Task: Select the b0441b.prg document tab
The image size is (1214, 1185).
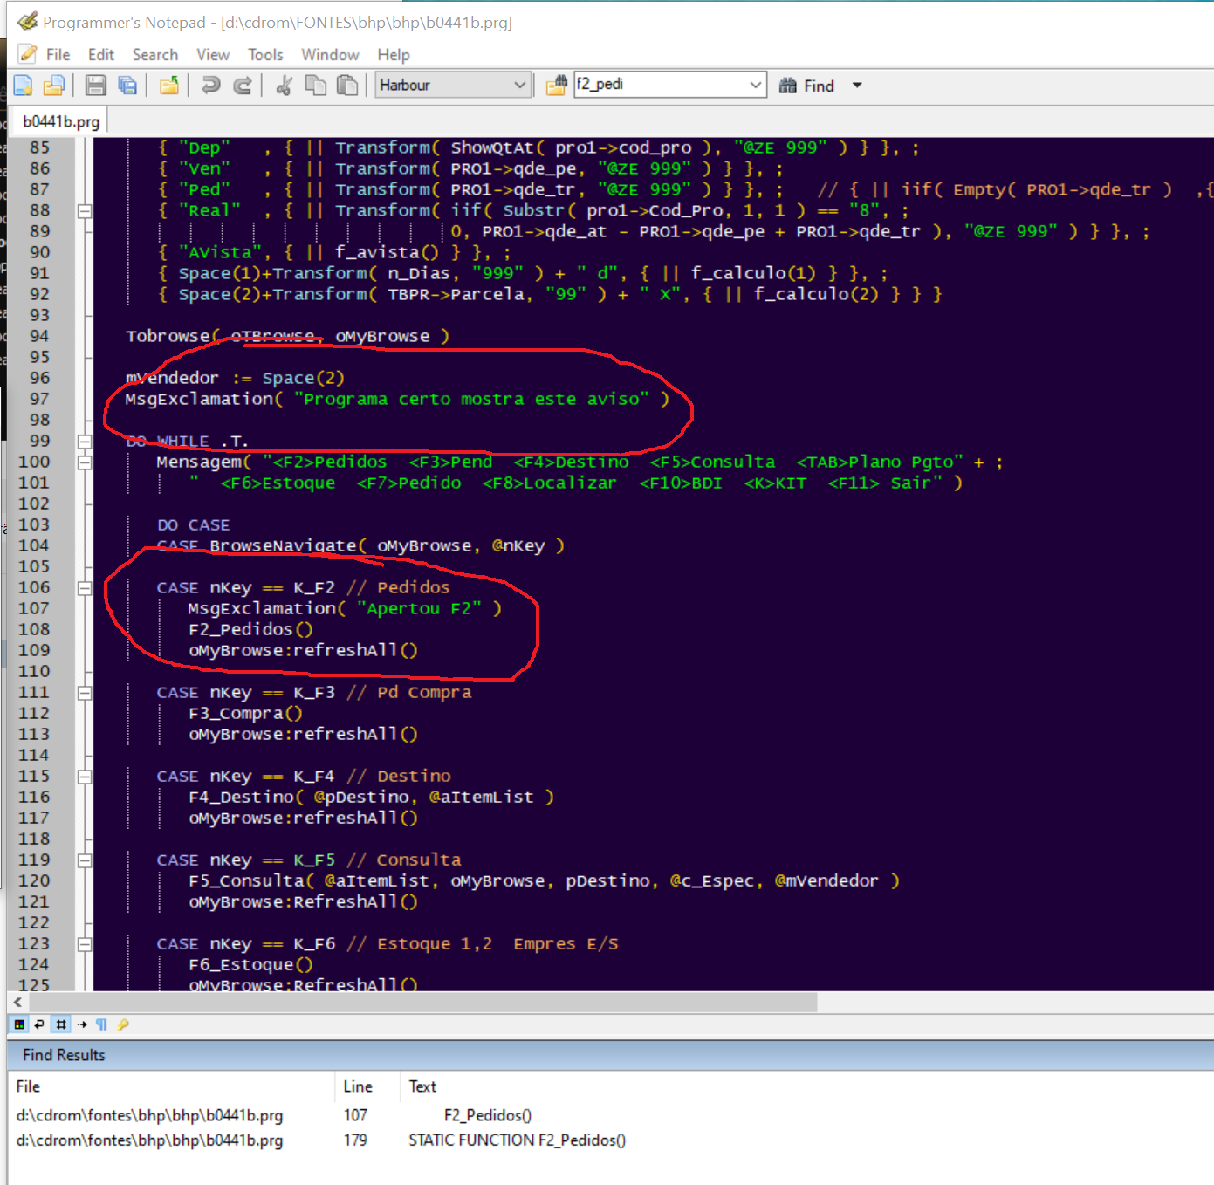Action: pyautogui.click(x=61, y=121)
